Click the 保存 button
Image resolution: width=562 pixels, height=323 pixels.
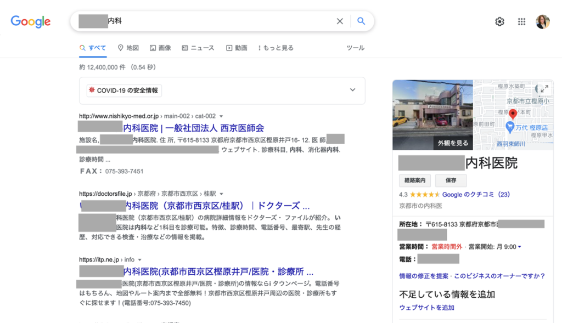[x=451, y=180]
